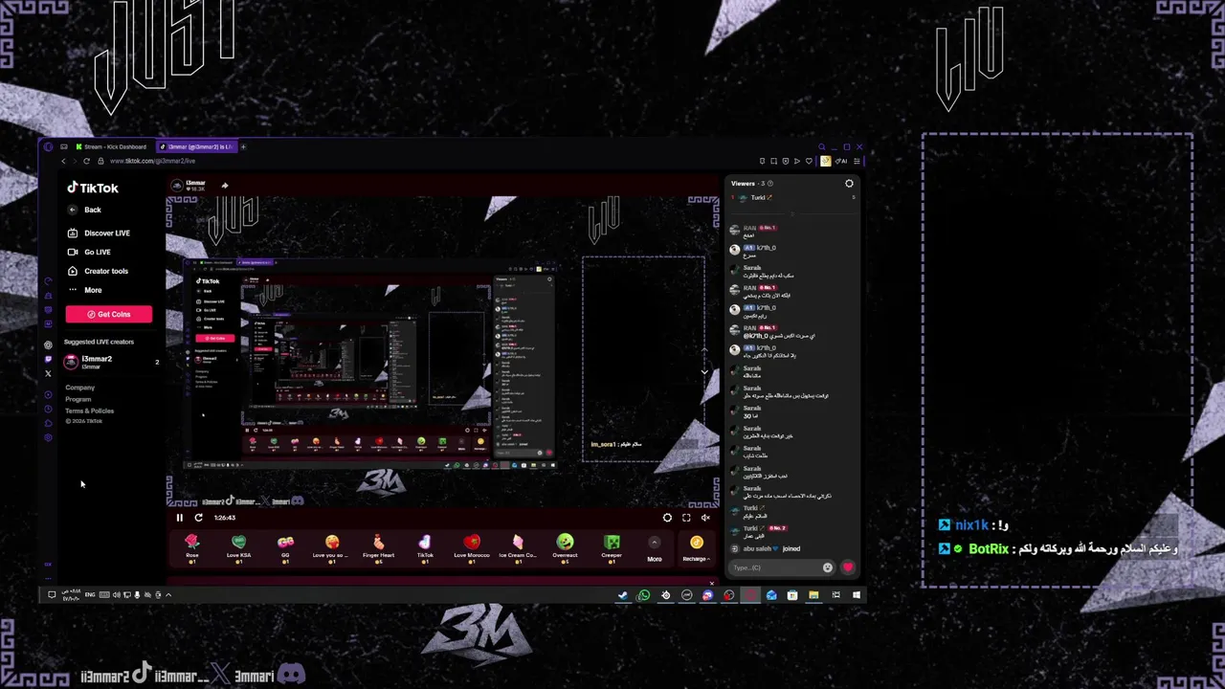This screenshot has height=689, width=1225.
Task: Unmute the live stream audio
Action: (705, 518)
